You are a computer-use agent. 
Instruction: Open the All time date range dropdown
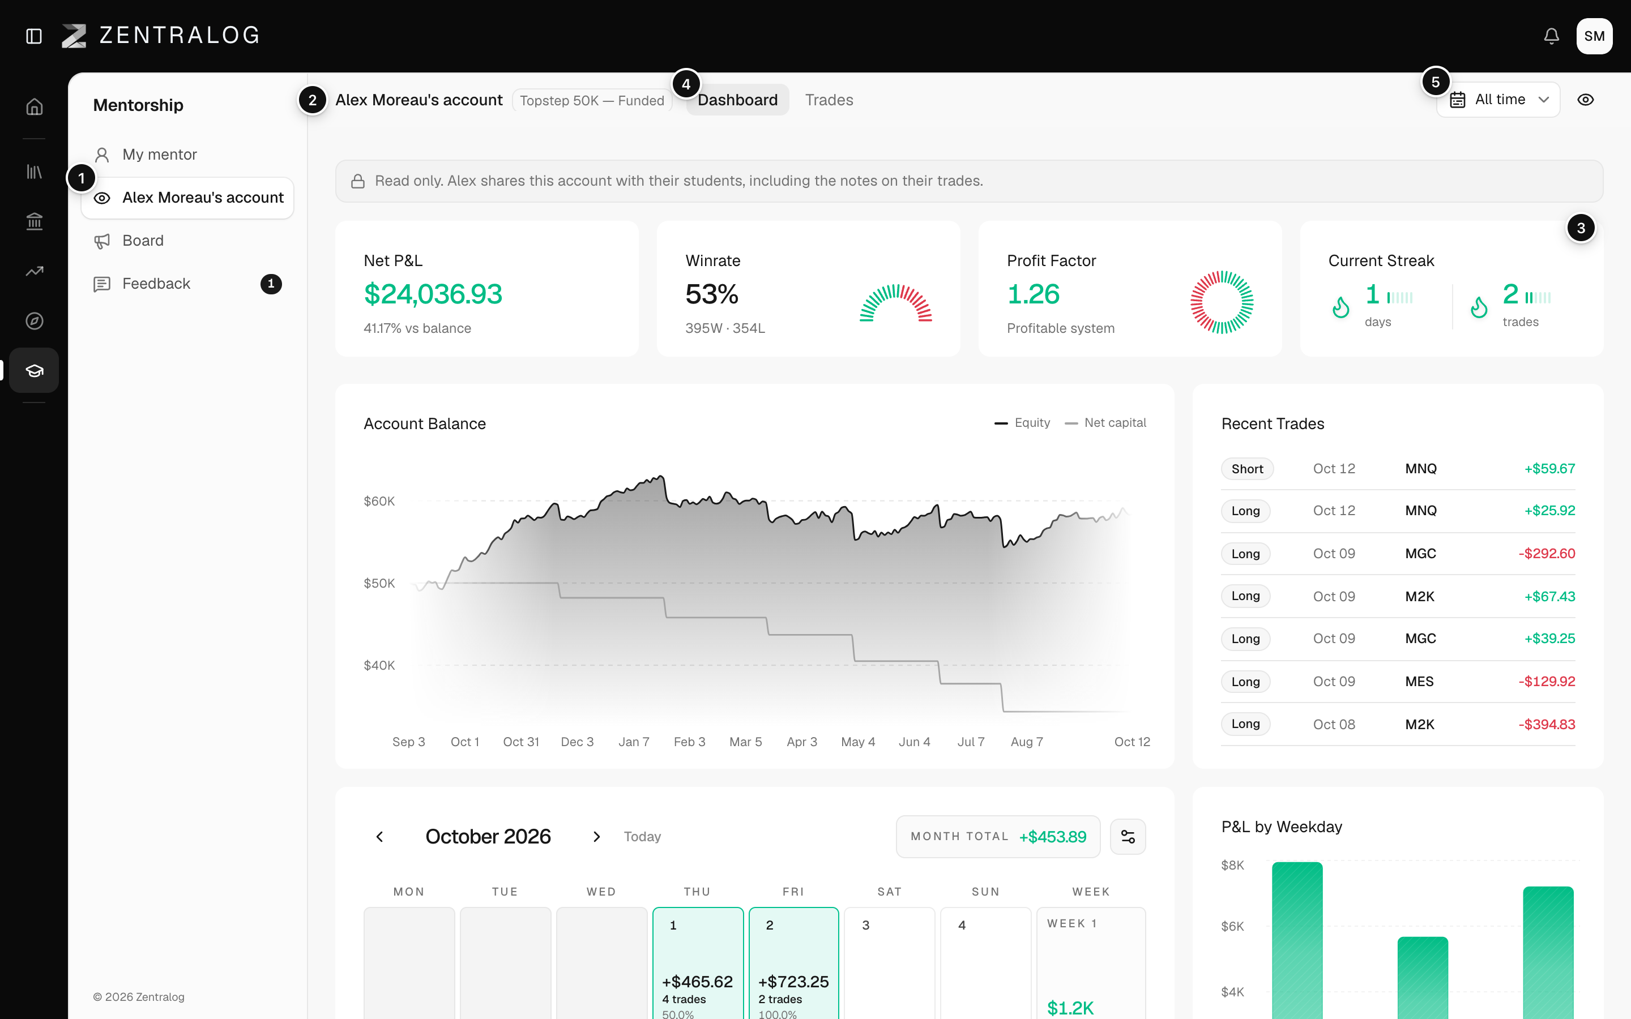(x=1498, y=100)
